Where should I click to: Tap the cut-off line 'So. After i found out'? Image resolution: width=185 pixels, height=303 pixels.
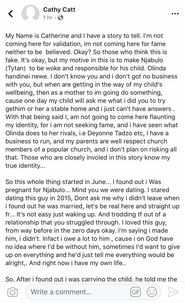point(91,279)
